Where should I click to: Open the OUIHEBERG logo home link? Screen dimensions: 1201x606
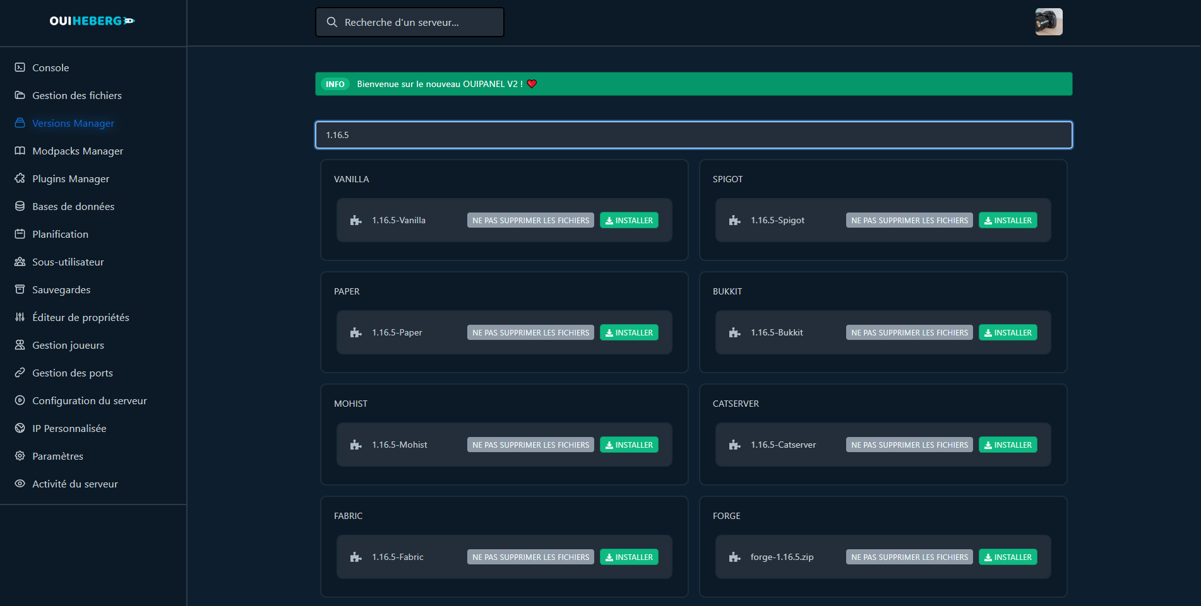(92, 21)
